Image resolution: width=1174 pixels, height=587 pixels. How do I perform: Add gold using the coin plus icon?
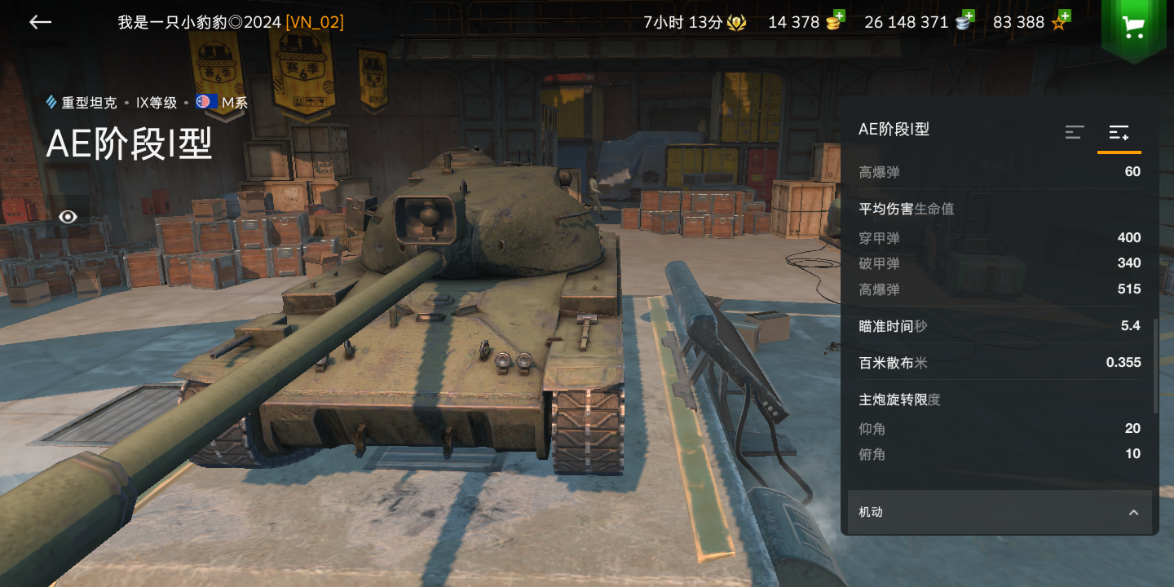[836, 20]
